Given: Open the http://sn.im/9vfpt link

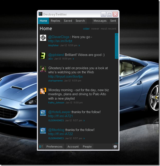Looking at the screenshot, I should (60, 41).
